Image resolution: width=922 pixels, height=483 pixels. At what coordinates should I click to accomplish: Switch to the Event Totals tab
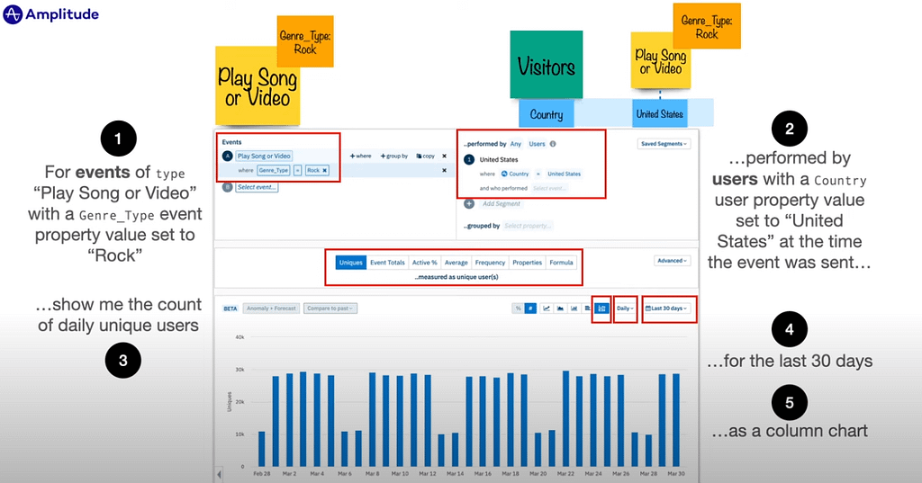pos(386,263)
